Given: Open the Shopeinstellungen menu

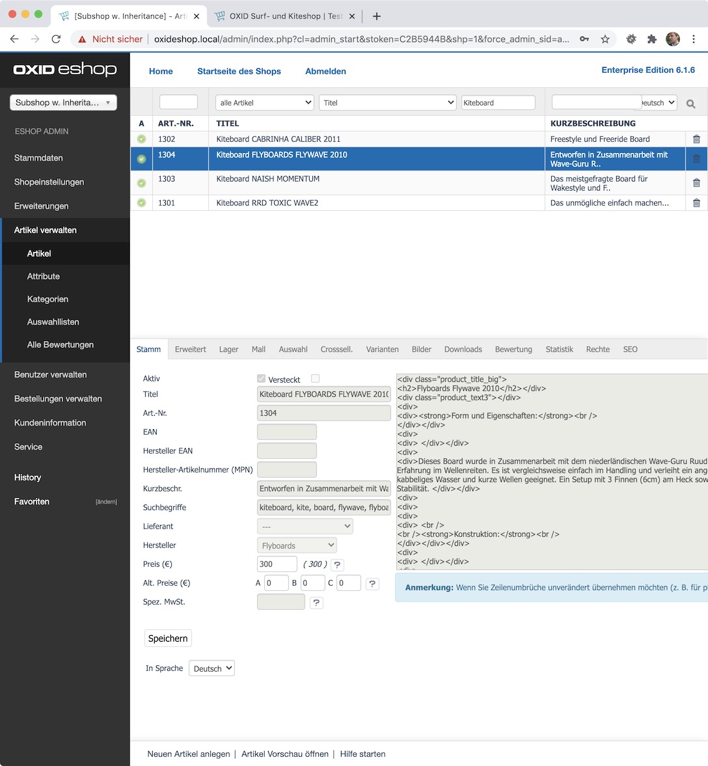Looking at the screenshot, I should coord(49,182).
